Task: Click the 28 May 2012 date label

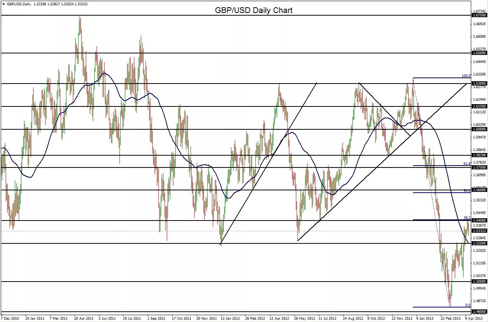Action: tap(304, 318)
